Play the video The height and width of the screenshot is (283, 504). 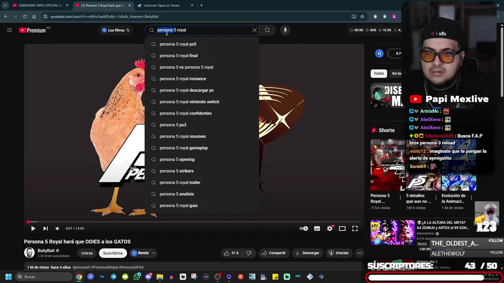tap(33, 228)
